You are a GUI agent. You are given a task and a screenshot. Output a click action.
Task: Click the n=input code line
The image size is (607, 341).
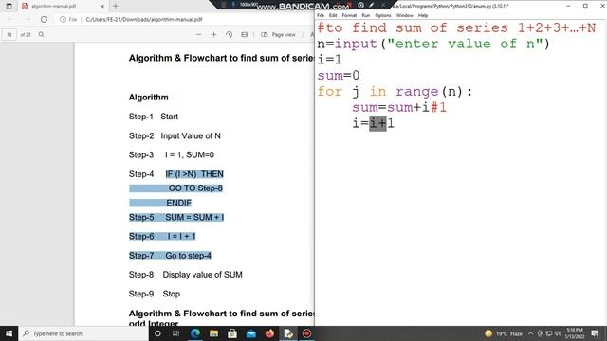pyautogui.click(x=433, y=44)
